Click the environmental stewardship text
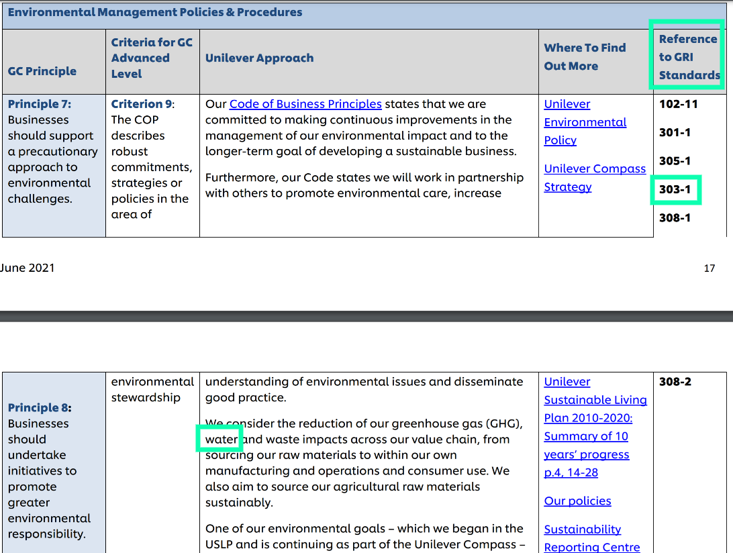733x553 pixels. point(152,389)
